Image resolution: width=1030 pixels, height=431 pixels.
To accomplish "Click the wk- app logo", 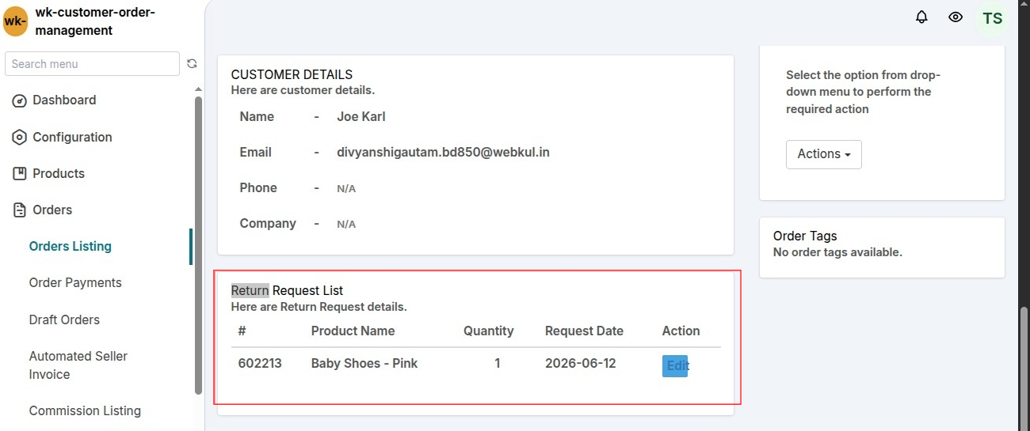I will (16, 21).
